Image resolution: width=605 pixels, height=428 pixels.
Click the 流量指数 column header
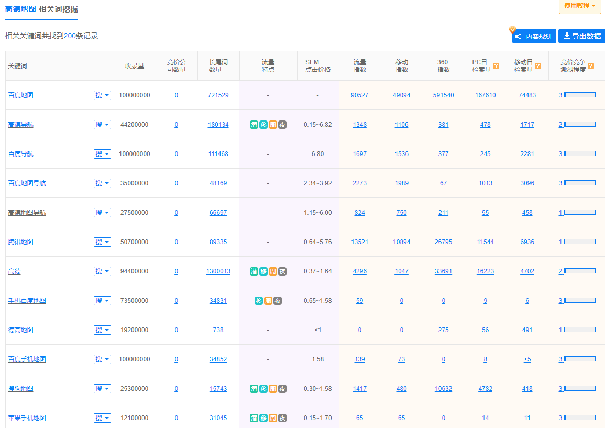point(360,66)
